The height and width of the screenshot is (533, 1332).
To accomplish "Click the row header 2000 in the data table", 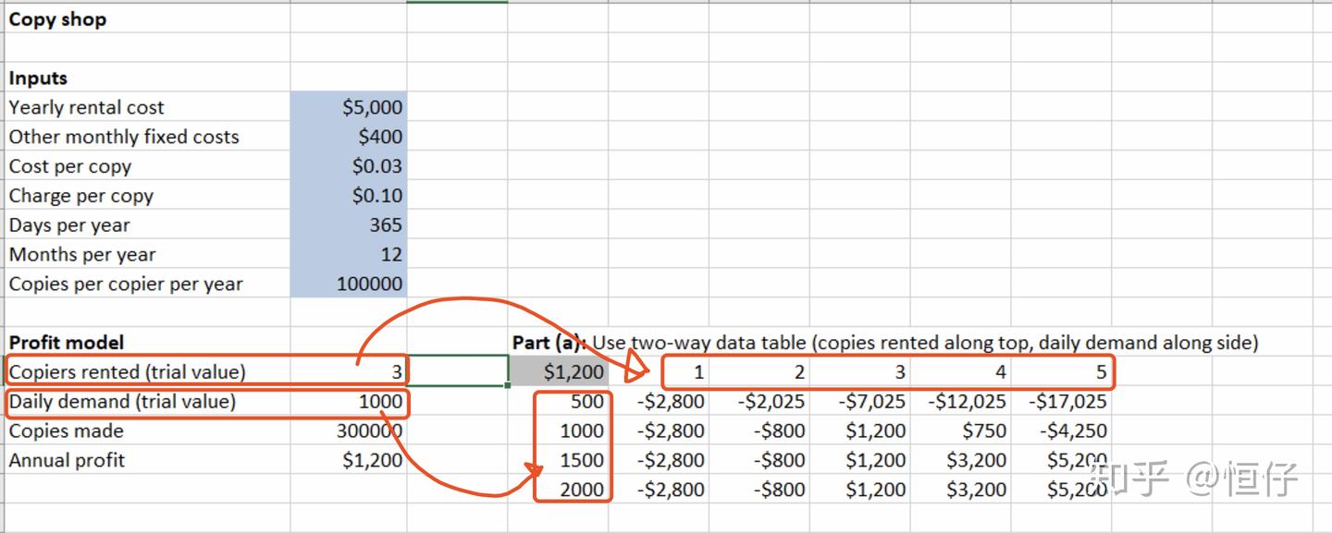I will 584,490.
